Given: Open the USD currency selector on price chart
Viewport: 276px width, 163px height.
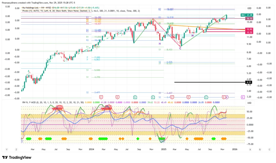Looking at the screenshot, I should click(x=249, y=8).
